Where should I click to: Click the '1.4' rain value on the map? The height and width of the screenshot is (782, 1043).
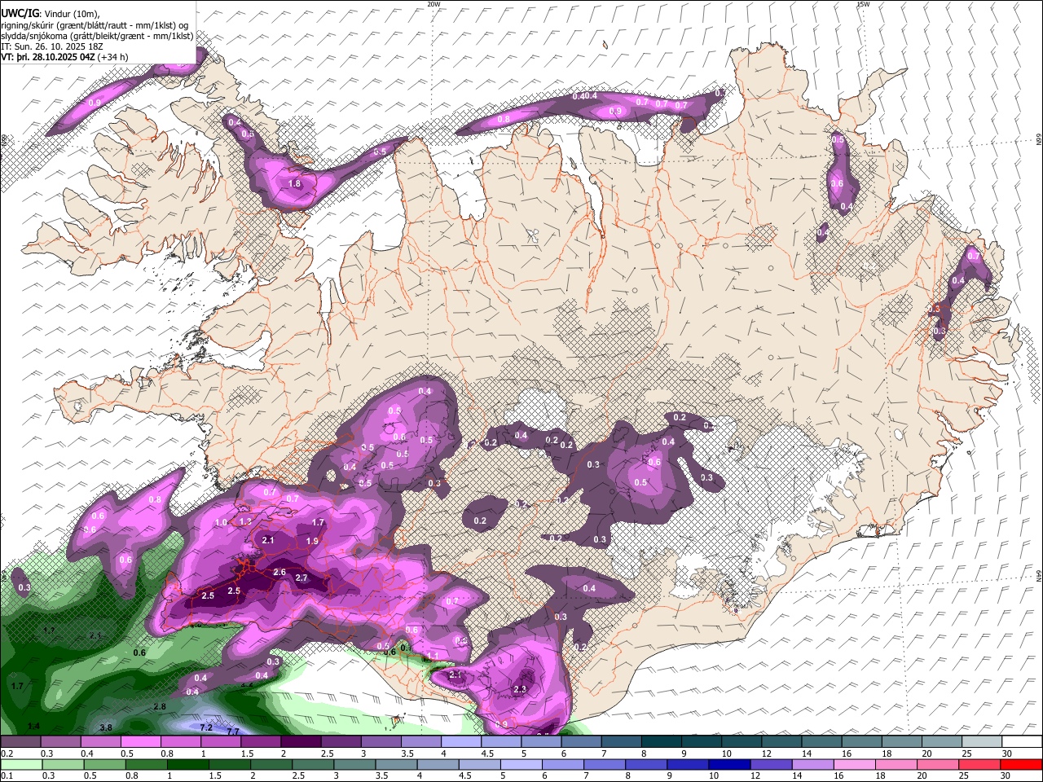coord(34,726)
